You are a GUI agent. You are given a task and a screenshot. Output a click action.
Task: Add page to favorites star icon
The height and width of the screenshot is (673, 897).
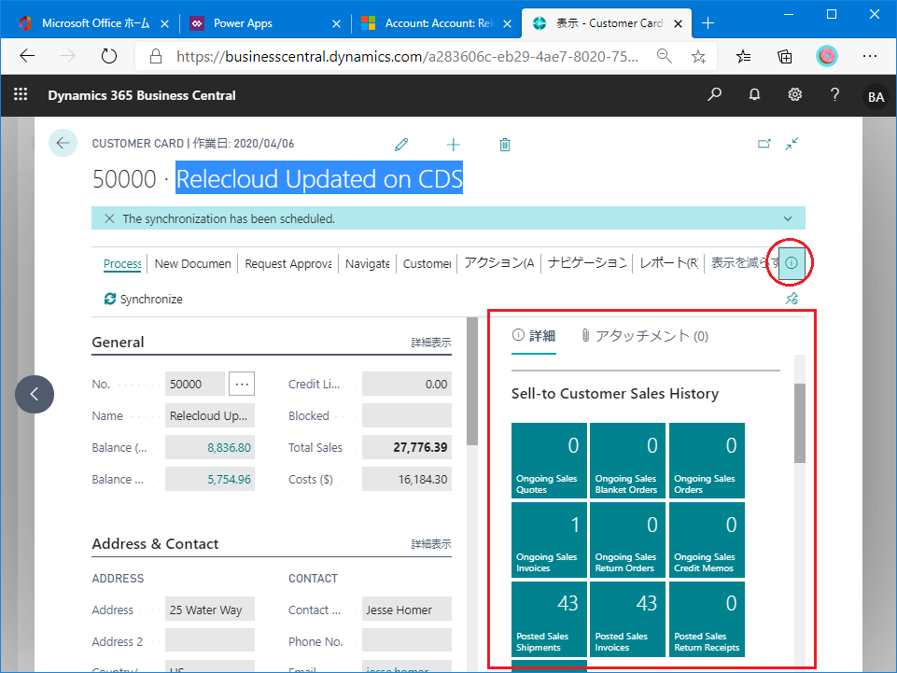click(698, 56)
